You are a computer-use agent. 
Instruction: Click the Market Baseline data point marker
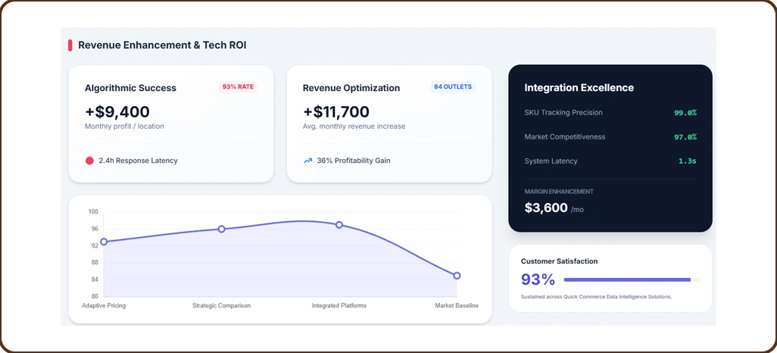457,276
